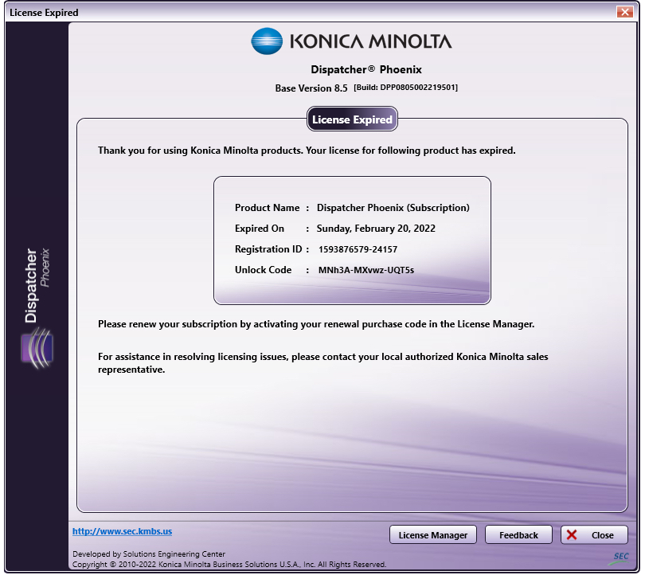Open the License Manager
The image size is (645, 579).
coord(432,534)
